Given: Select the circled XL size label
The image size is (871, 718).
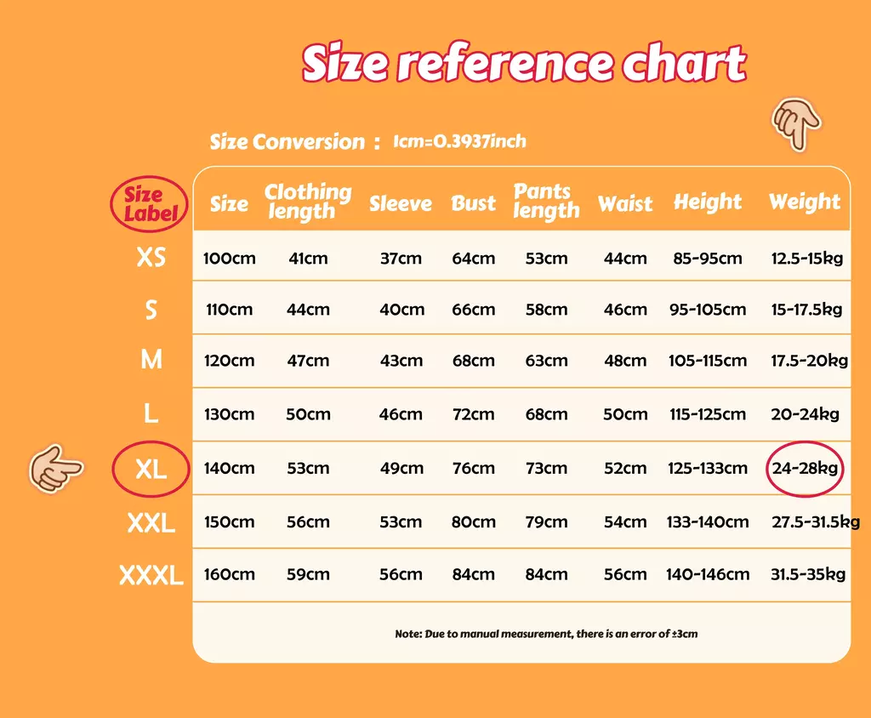Looking at the screenshot, I should point(151,468).
